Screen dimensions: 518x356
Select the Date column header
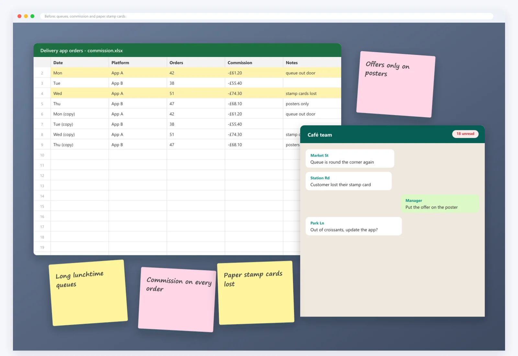80,62
